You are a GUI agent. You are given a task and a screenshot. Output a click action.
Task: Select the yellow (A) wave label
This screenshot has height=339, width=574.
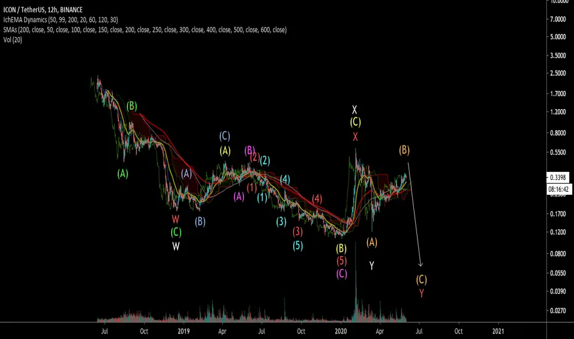click(x=225, y=150)
